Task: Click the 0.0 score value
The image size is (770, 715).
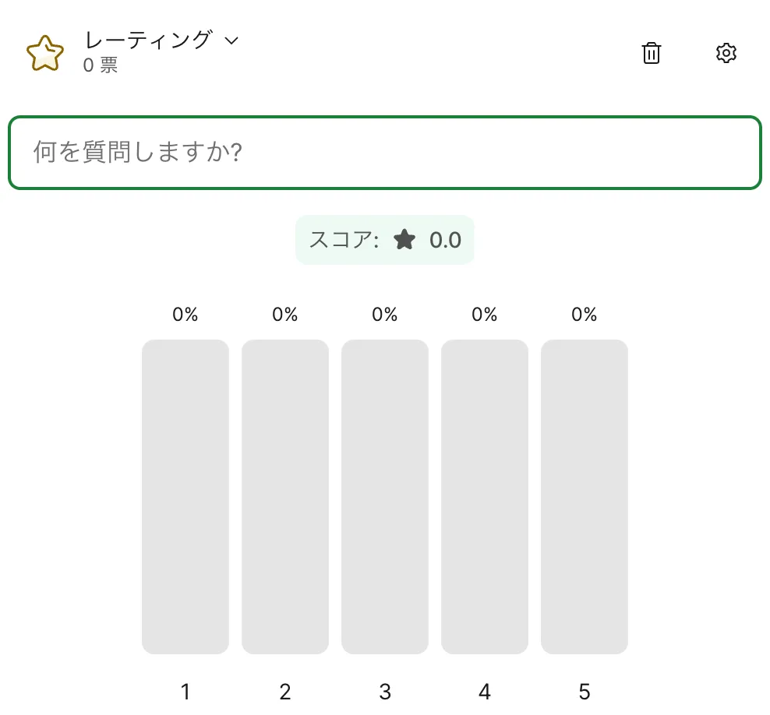Action: pyautogui.click(x=445, y=240)
